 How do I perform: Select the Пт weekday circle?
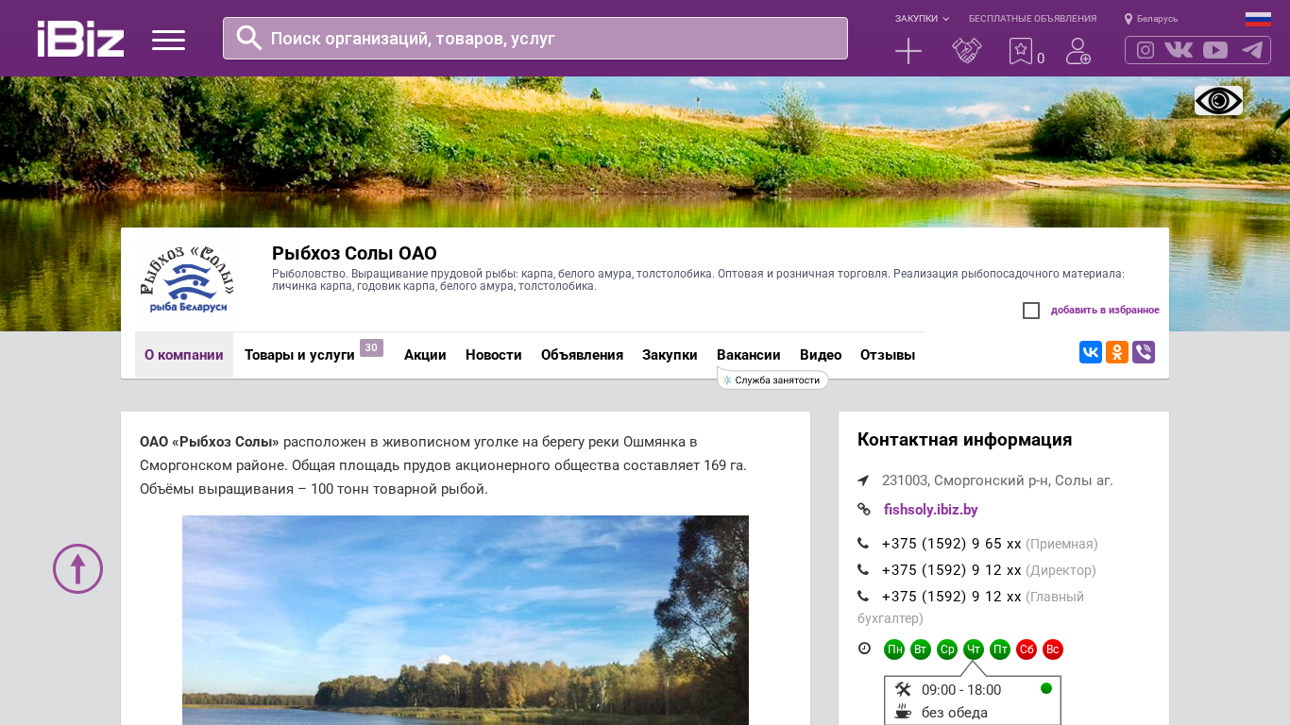1000,649
